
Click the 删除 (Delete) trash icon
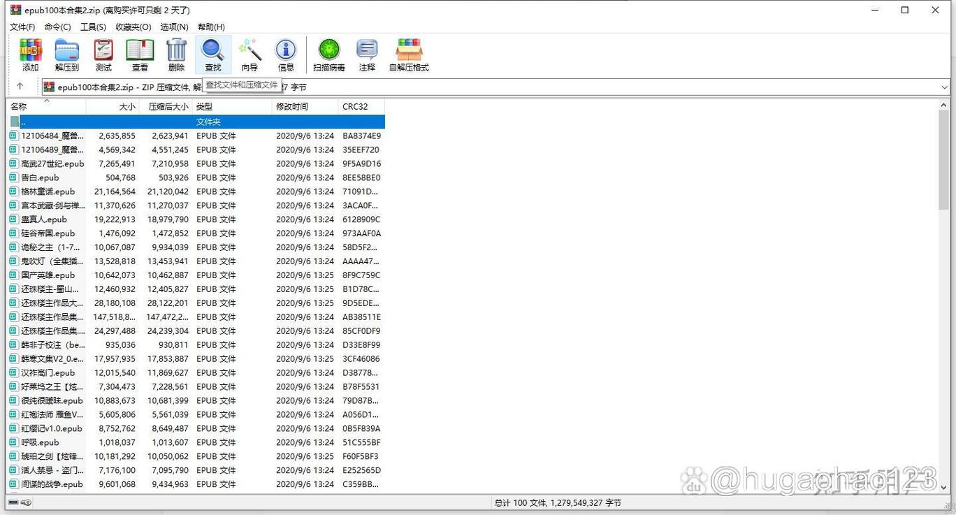coord(176,55)
